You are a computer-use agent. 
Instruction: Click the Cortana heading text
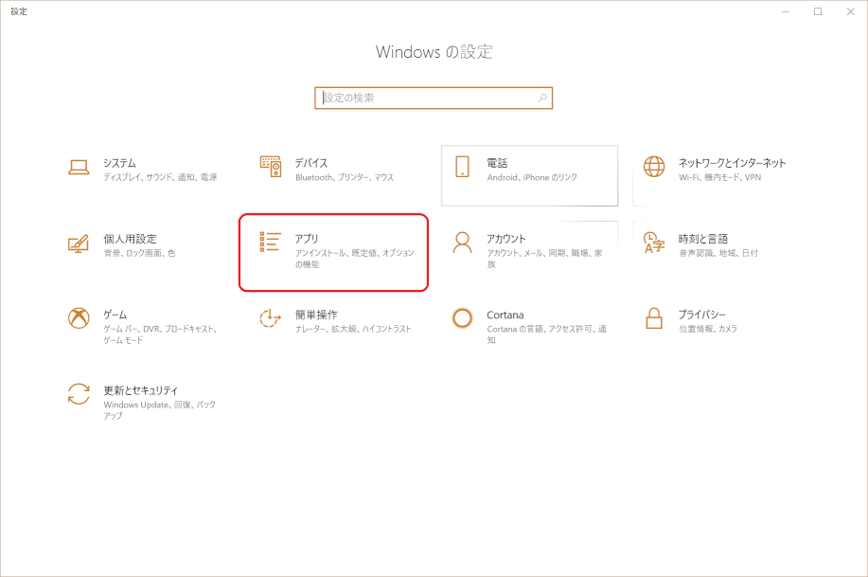pyautogui.click(x=505, y=315)
